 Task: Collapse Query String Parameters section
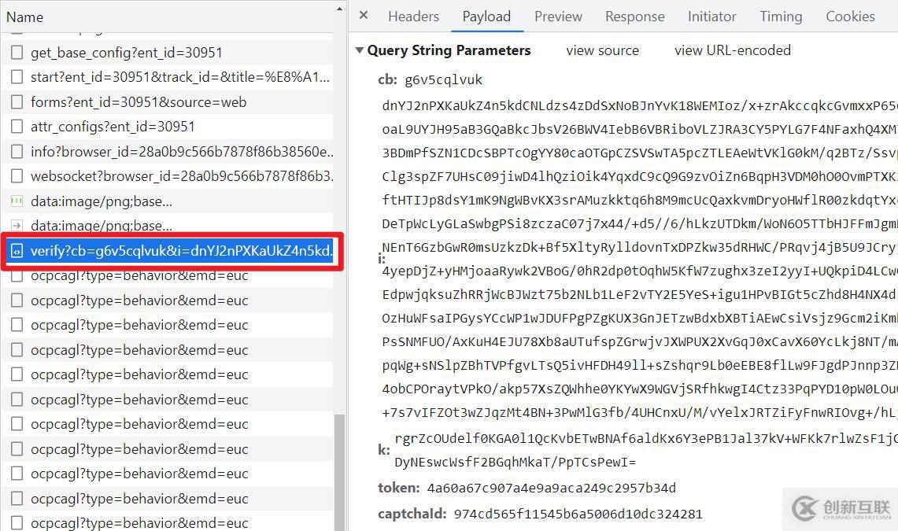(360, 50)
